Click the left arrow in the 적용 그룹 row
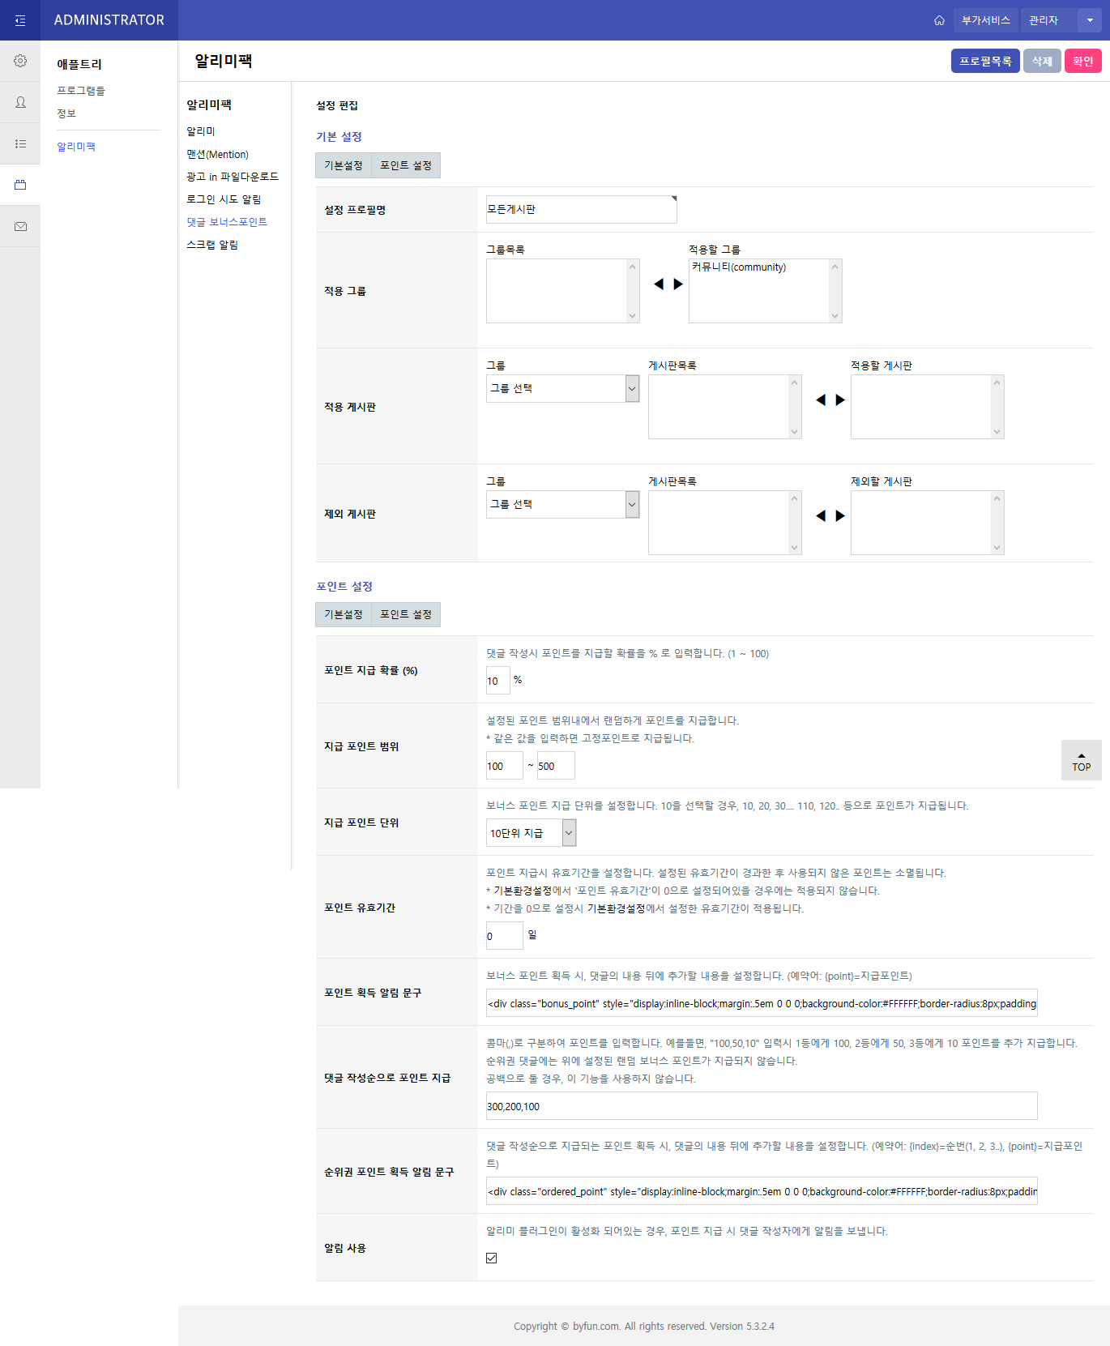The width and height of the screenshot is (1110, 1346). pyautogui.click(x=659, y=284)
